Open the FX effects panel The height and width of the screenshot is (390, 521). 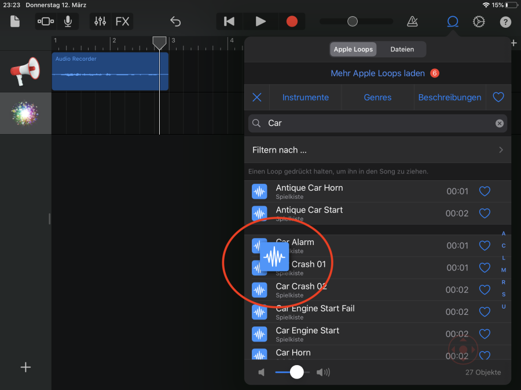click(122, 21)
